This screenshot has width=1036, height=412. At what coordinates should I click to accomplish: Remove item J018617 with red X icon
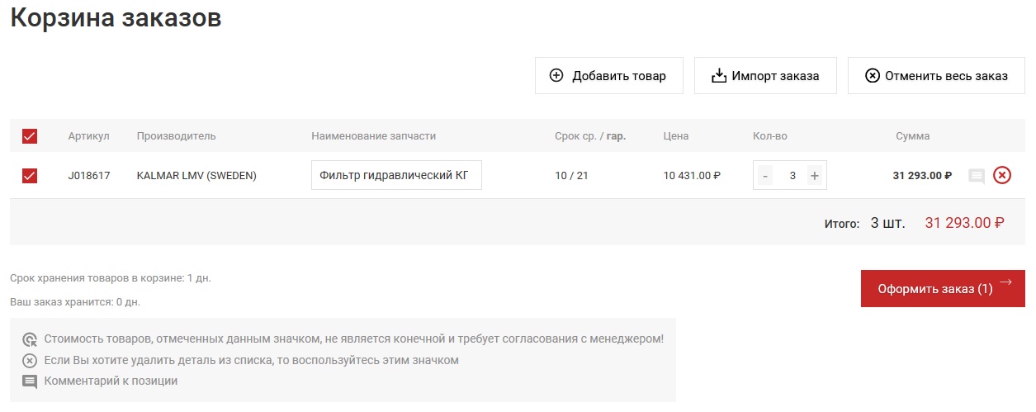1001,175
